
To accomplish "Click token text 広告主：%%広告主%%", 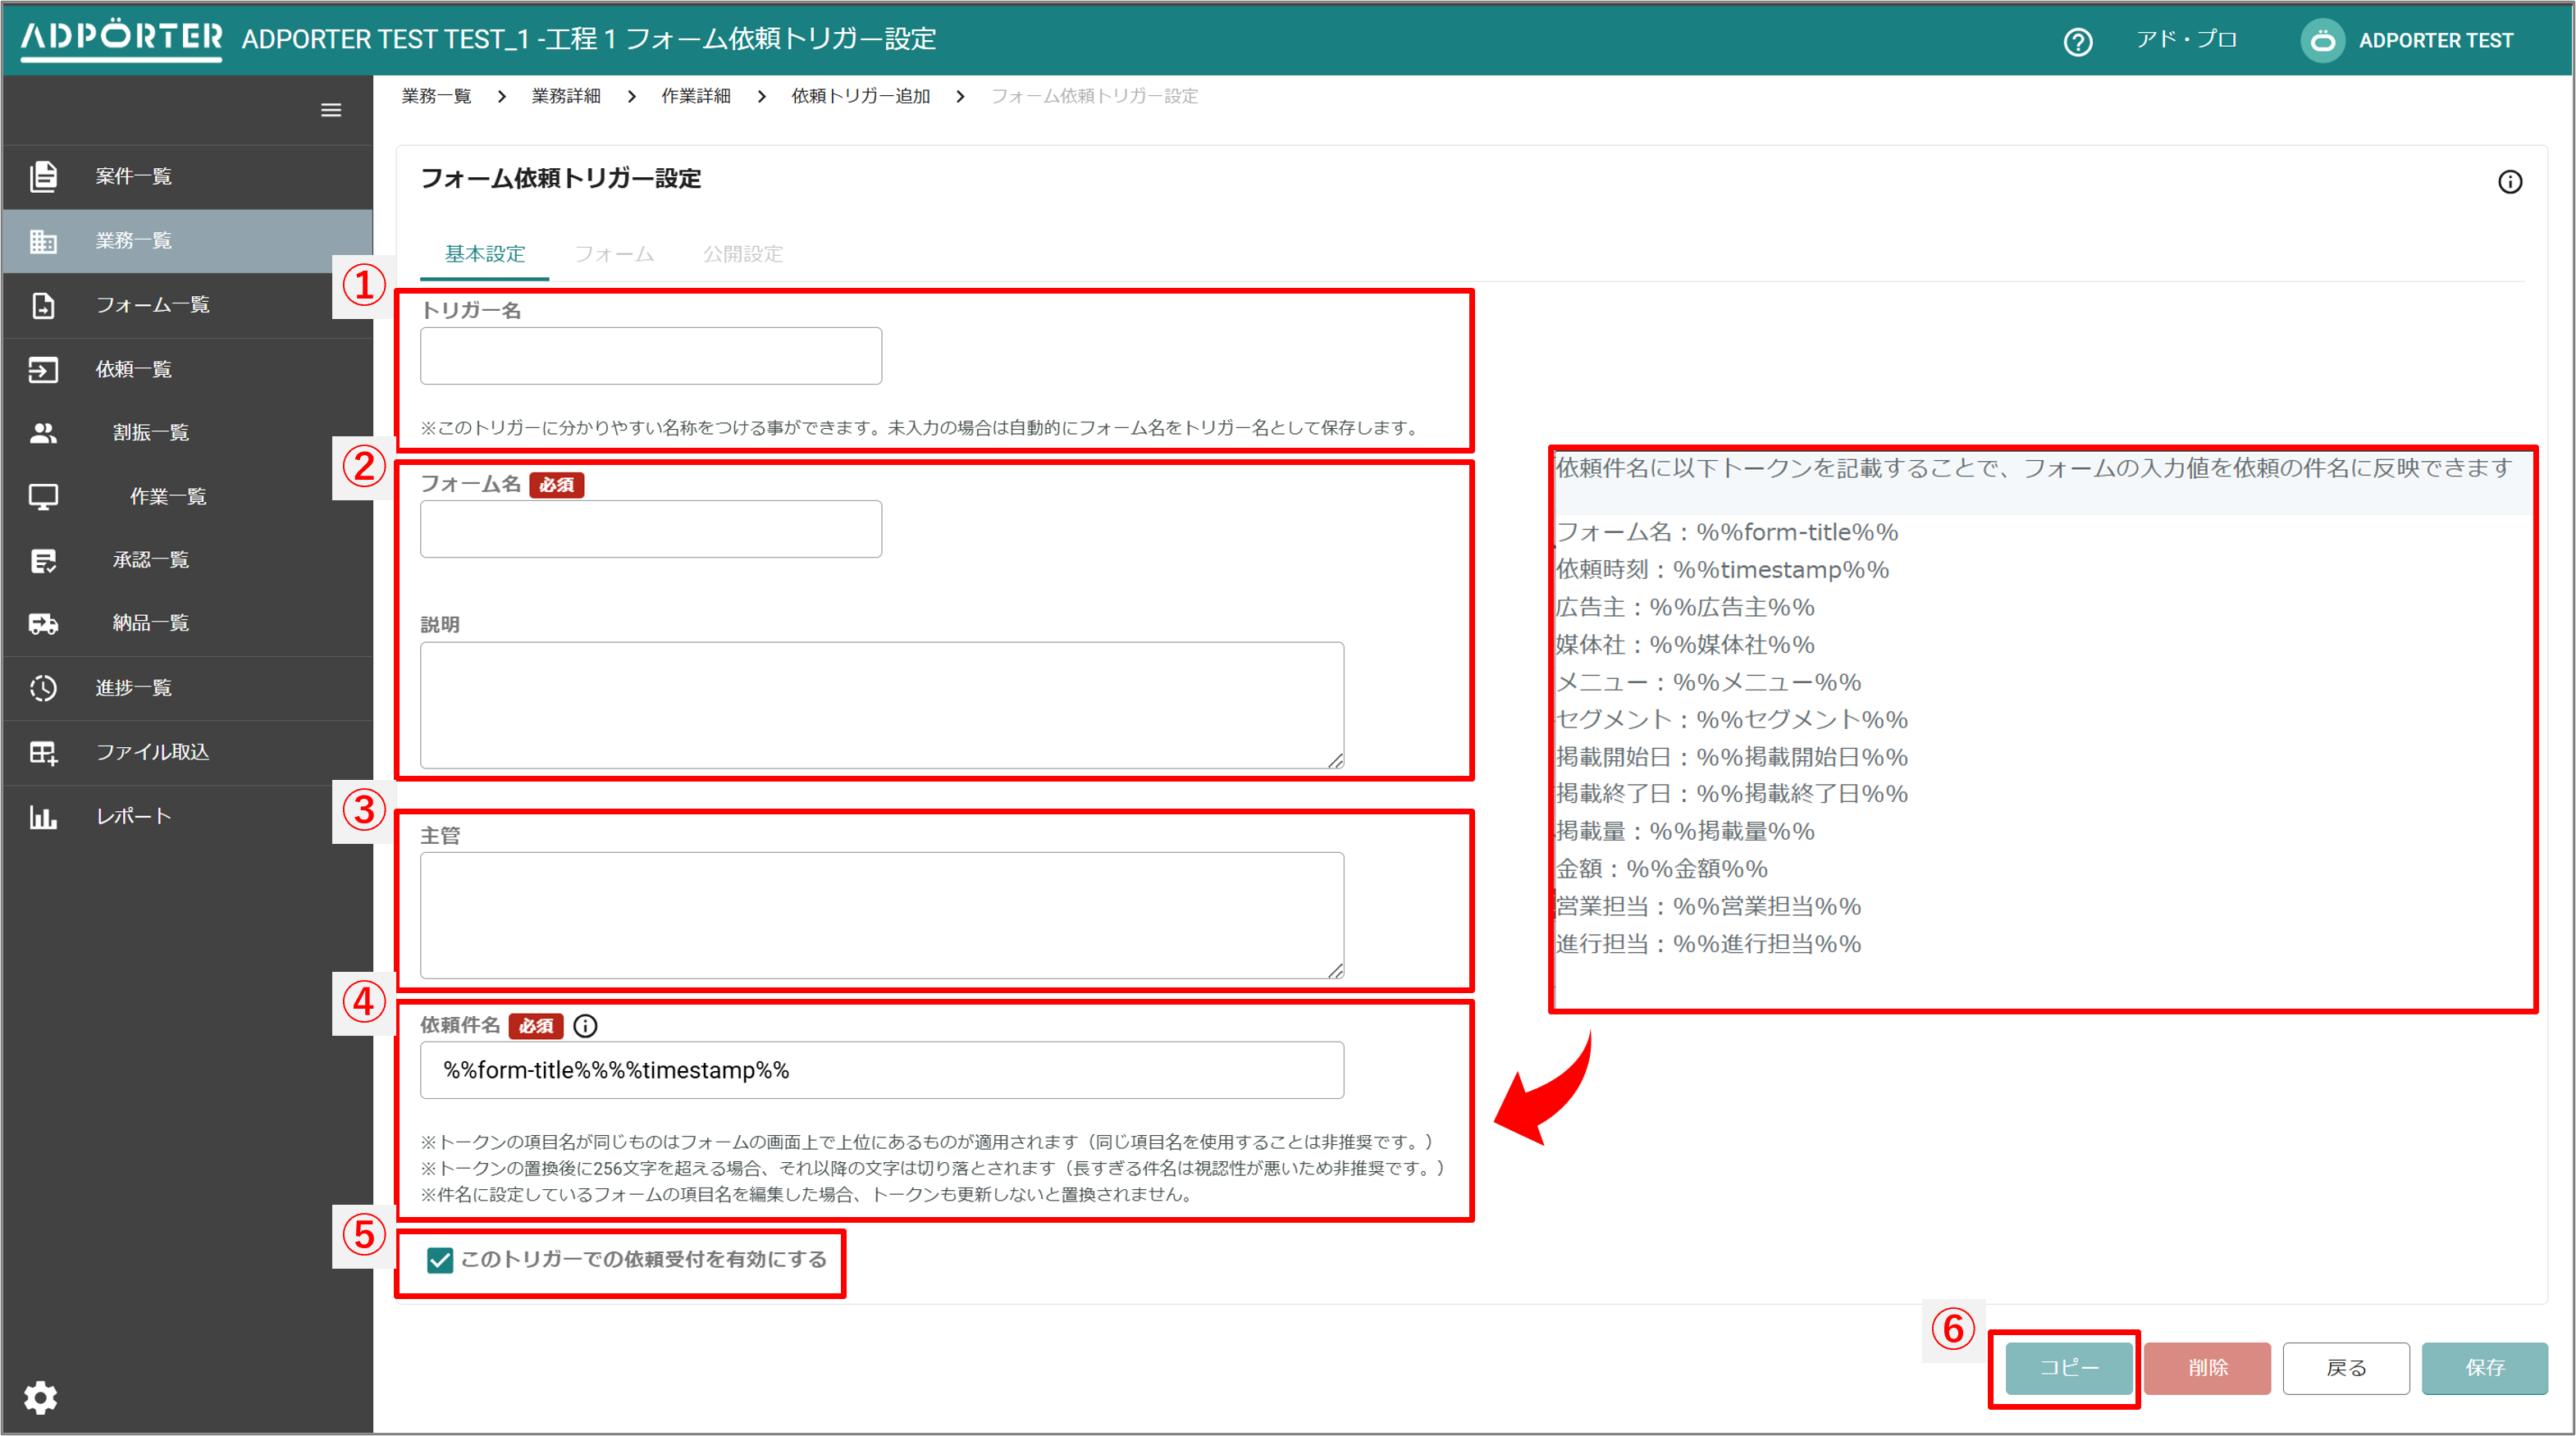I will (1685, 608).
